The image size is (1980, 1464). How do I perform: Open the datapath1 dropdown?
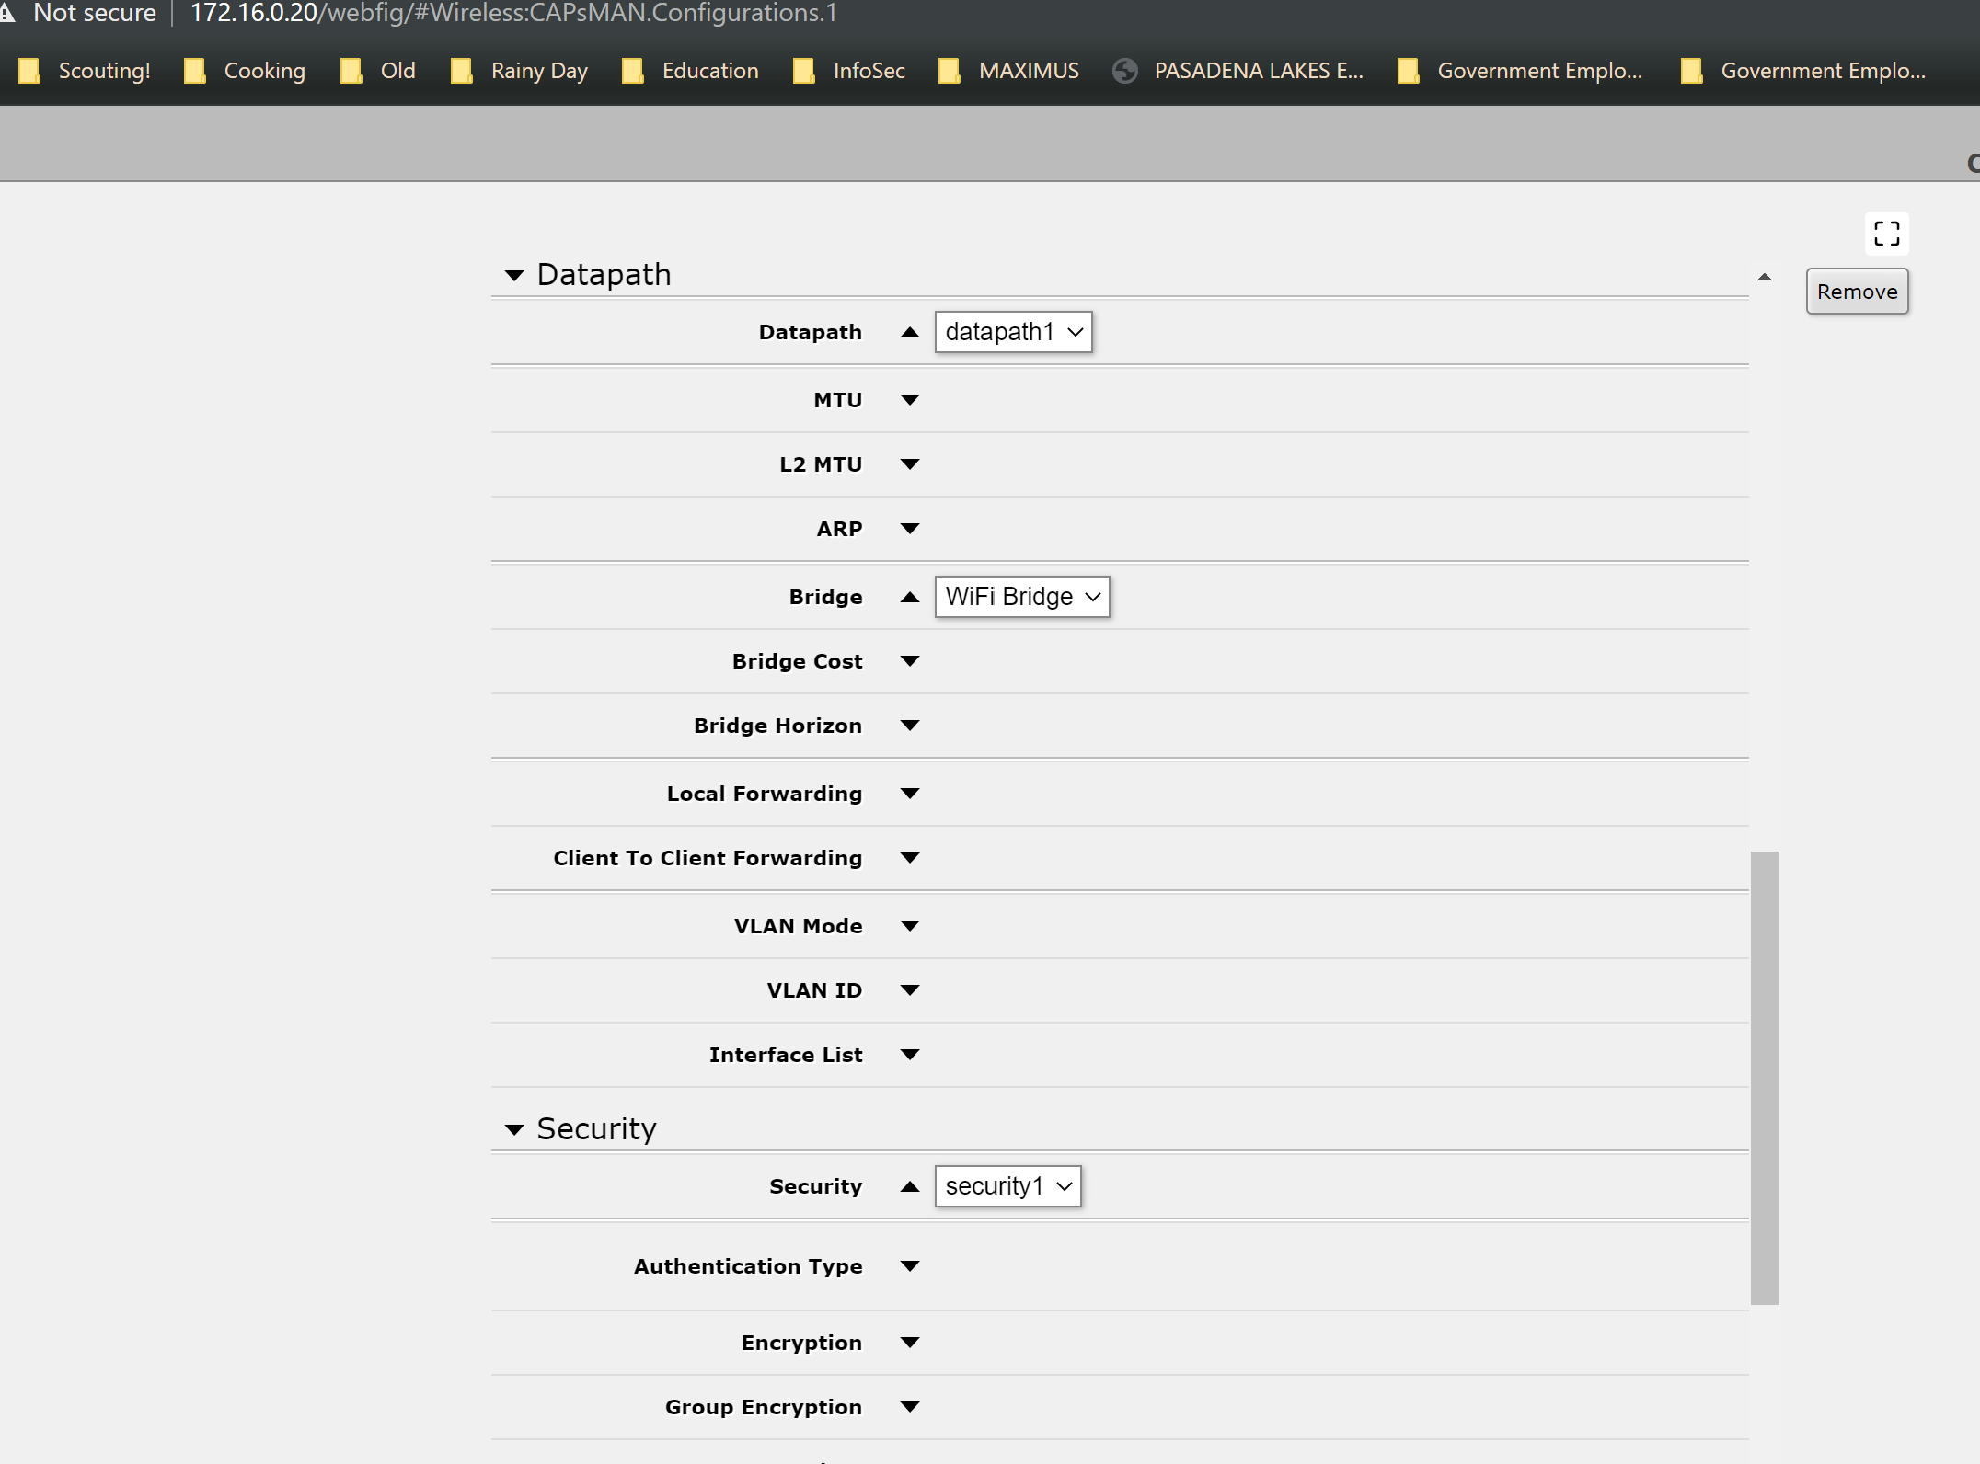click(x=1013, y=332)
